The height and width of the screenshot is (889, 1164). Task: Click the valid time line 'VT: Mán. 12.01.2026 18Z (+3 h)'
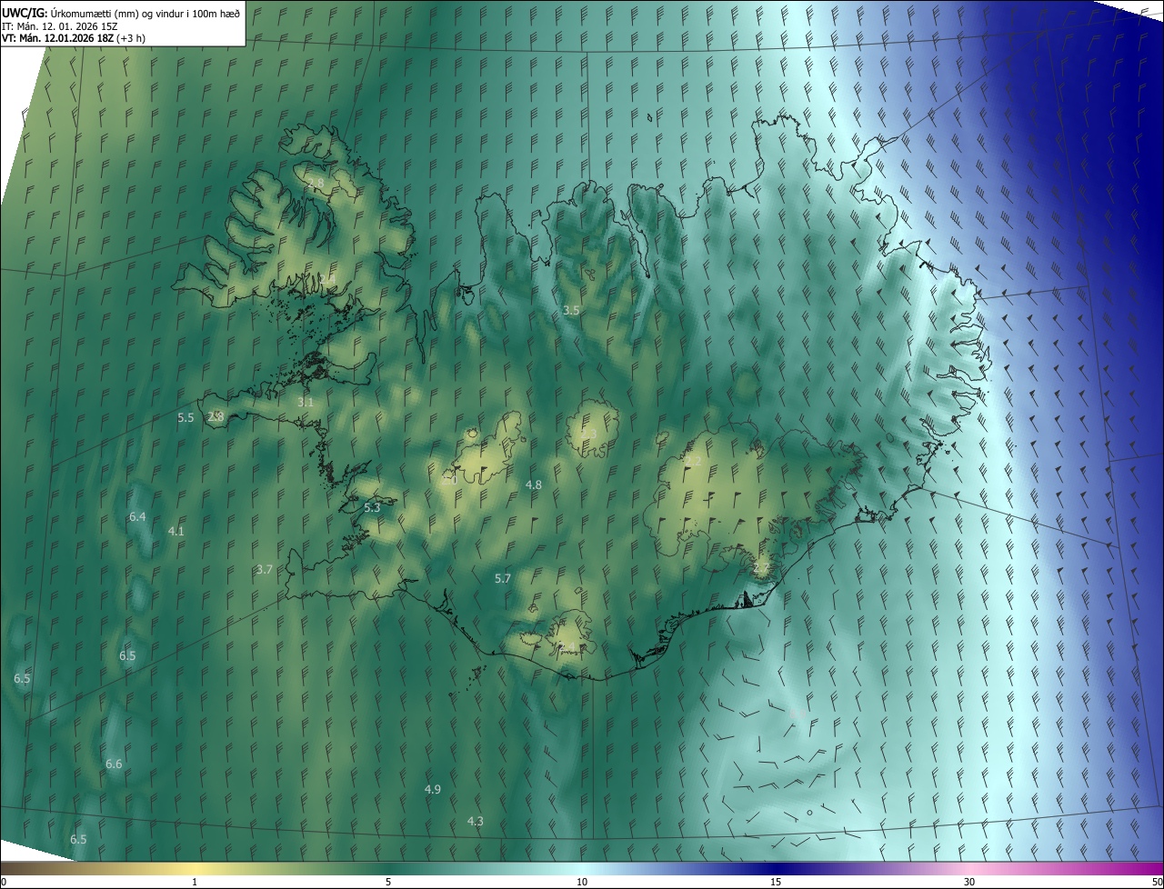click(74, 38)
